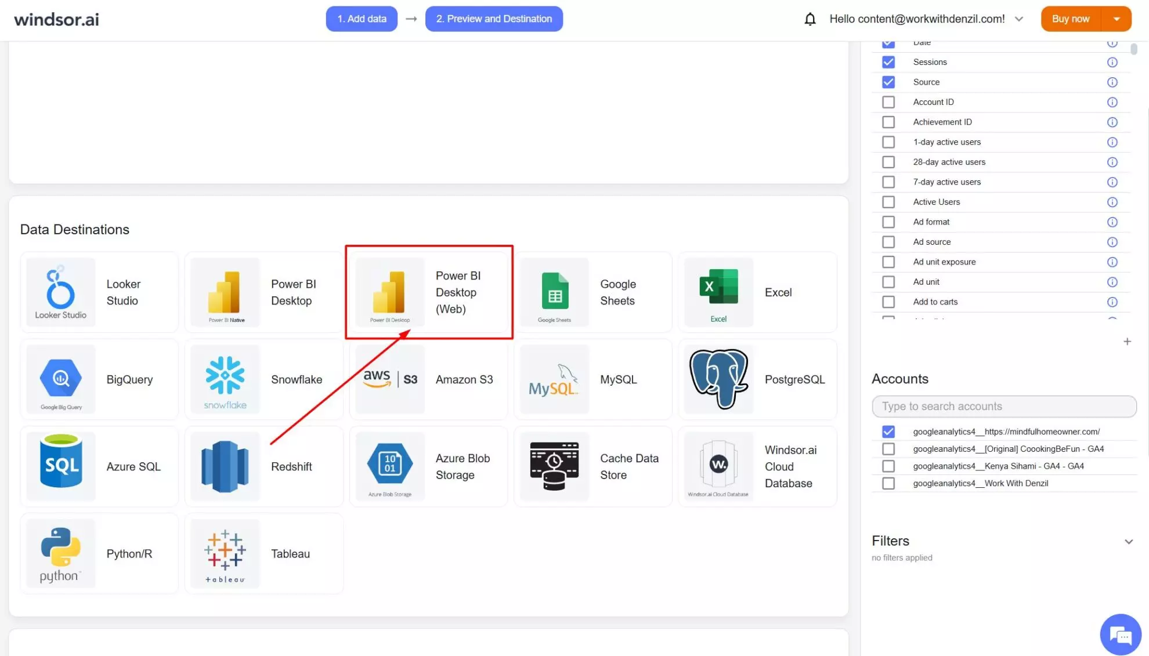Expand the Filters section chevron

pos(1128,542)
